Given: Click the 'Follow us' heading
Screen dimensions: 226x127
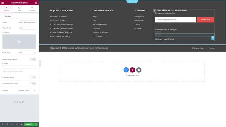Looking at the screenshot, I should [139, 10].
